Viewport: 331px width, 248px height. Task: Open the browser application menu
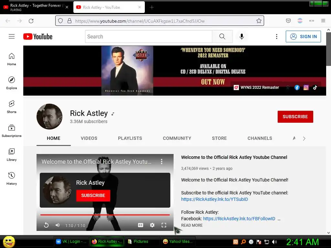pos(323,21)
